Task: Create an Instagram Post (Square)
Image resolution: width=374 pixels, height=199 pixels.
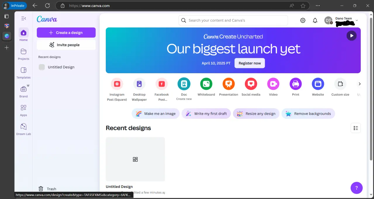Action: (117, 90)
